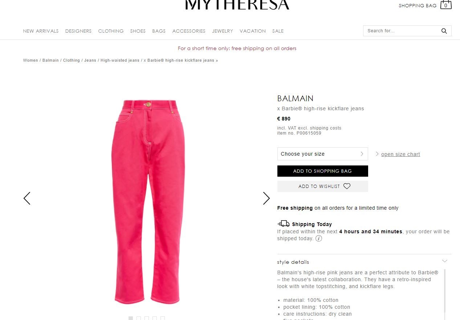This screenshot has width=460, height=320.
Task: Click the delivery truck icon
Action: click(x=284, y=223)
